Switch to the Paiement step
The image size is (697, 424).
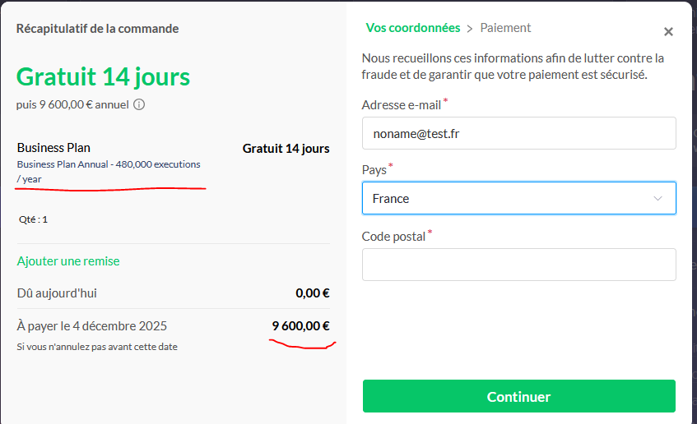click(x=505, y=28)
